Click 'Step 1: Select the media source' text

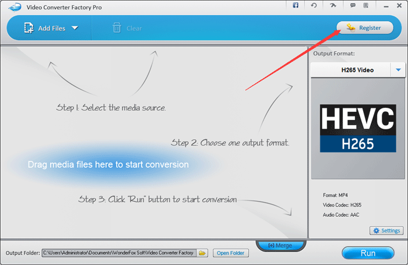click(x=111, y=107)
